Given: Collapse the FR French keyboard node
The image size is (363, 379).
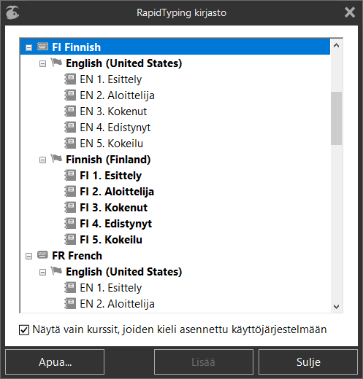Looking at the screenshot, I should [28, 256].
